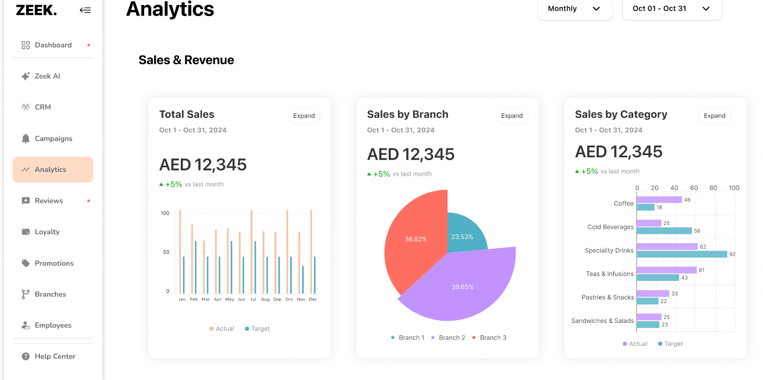763x380 pixels.
Task: Click the Zeek AI sparkle icon
Action: pos(26,76)
